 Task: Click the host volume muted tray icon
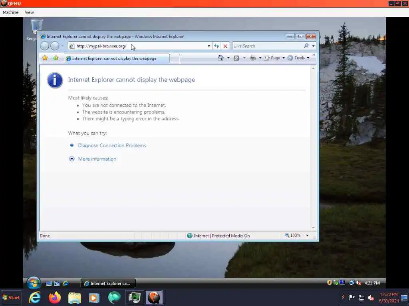tap(371, 297)
